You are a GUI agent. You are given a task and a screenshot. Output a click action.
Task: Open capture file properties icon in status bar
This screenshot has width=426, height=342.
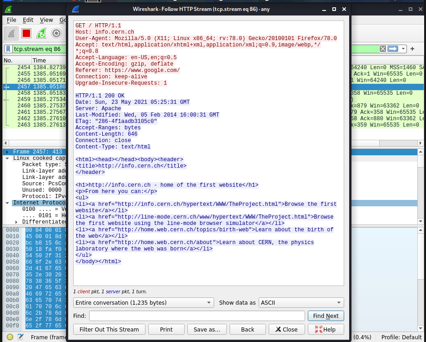[20, 337]
